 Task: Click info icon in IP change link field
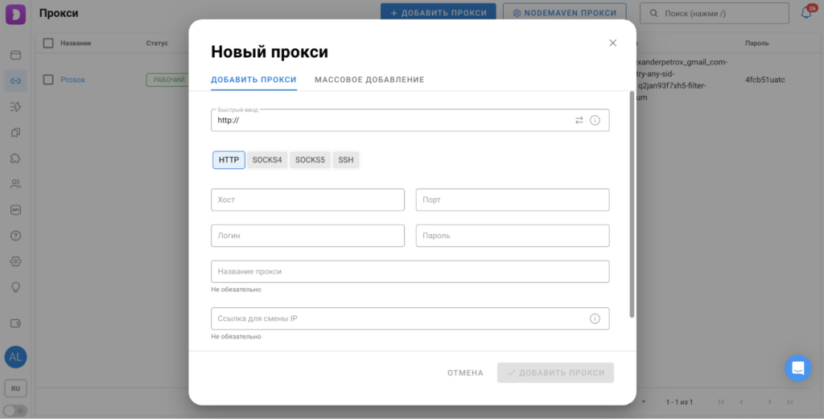[x=595, y=318]
